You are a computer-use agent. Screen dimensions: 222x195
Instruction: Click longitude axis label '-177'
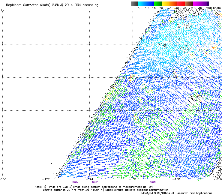click(x=46, y=179)
